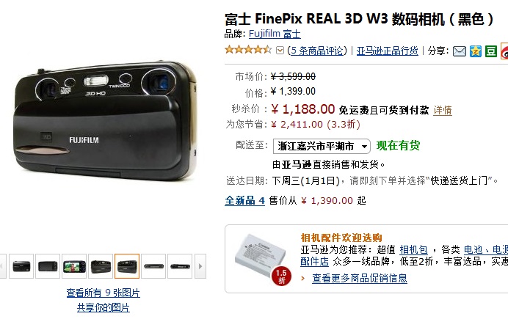Share via the yellow star icon
The width and height of the screenshot is (508, 319).
pyautogui.click(x=475, y=51)
